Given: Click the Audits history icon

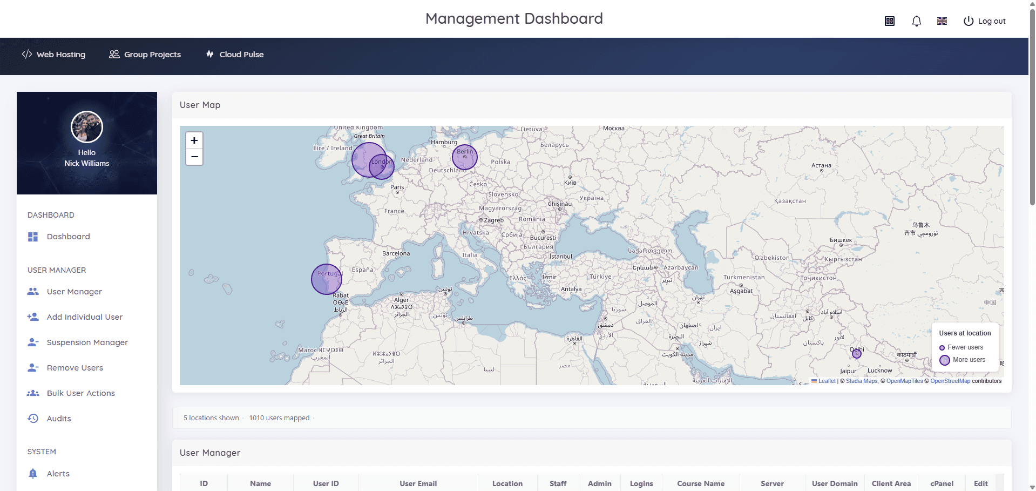Looking at the screenshot, I should point(33,419).
